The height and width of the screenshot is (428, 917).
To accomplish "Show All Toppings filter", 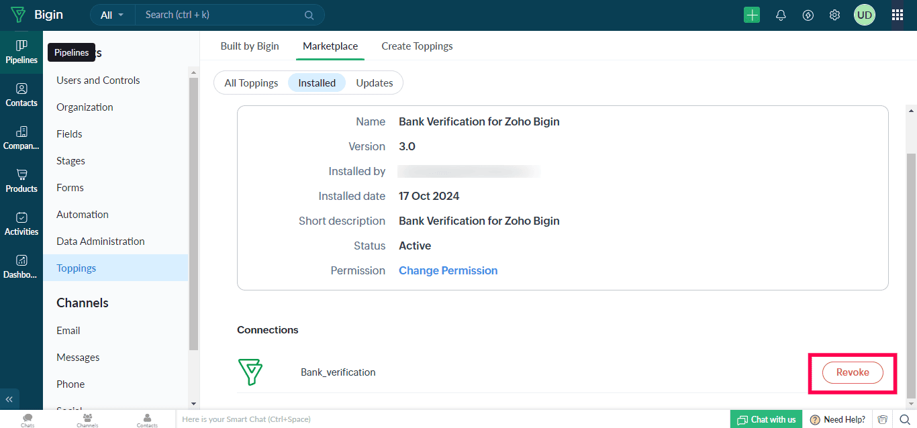I will tap(251, 83).
